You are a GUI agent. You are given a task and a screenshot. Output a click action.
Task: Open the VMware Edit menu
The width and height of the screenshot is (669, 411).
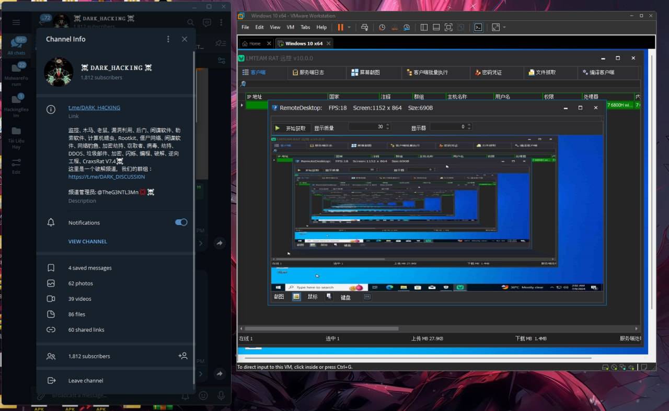click(x=259, y=27)
